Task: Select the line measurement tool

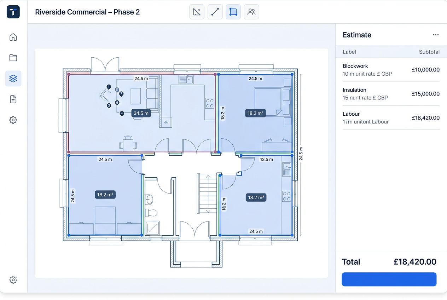Action: tap(215, 12)
